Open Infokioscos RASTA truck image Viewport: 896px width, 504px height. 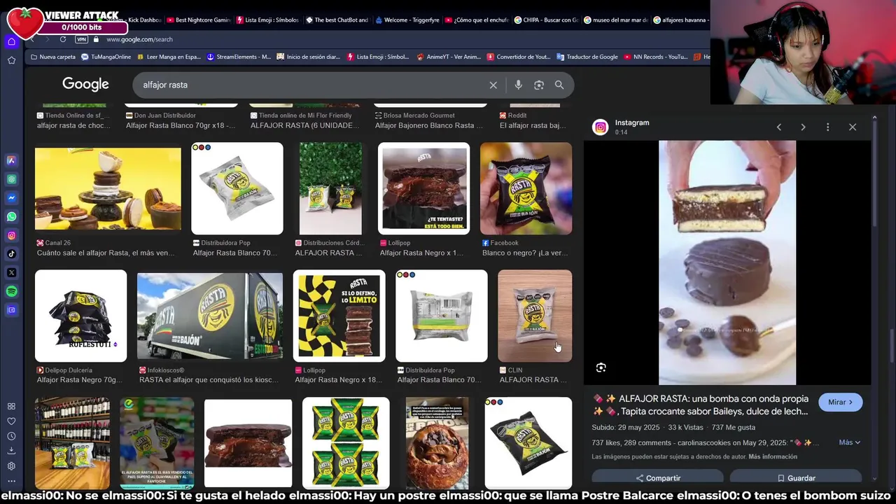(x=210, y=316)
